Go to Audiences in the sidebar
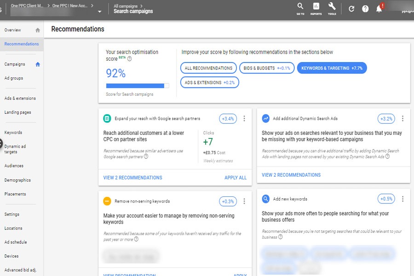The height and width of the screenshot is (276, 414). pyautogui.click(x=14, y=166)
